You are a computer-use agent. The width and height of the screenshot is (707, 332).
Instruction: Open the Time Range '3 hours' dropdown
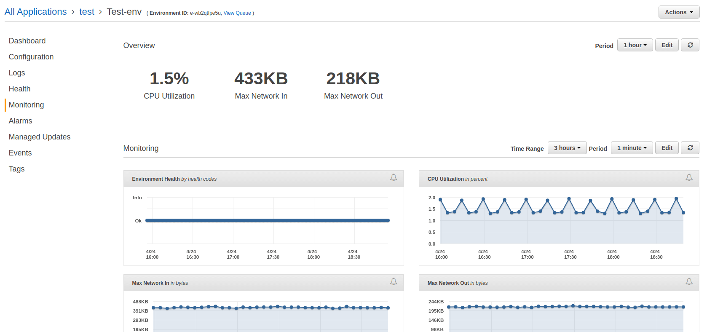[x=567, y=148]
